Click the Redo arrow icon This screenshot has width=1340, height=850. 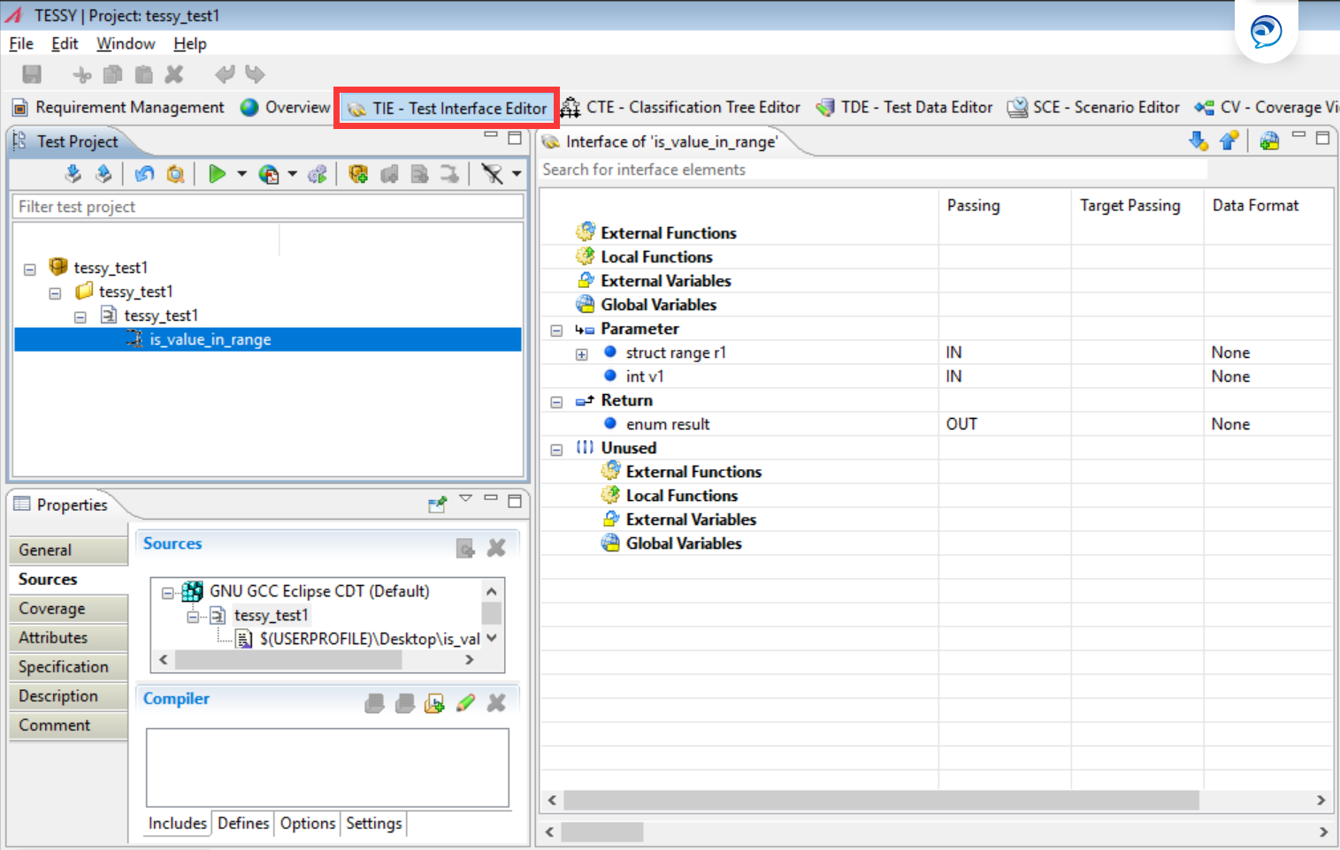pyautogui.click(x=255, y=74)
